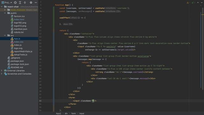Click the manifest.json file icon

tap(12, 29)
